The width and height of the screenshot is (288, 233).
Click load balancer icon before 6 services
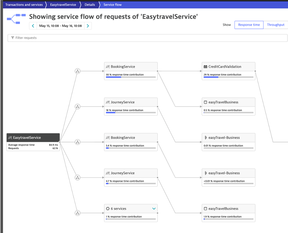78,213
